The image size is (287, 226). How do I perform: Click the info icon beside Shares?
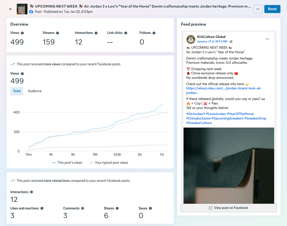coord(117,208)
